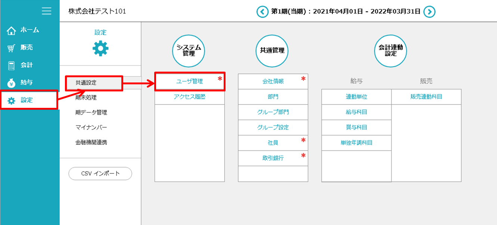Viewport: 497px width, 225px height.
Task: Click the money bag payroll icon
Action: coord(12,83)
